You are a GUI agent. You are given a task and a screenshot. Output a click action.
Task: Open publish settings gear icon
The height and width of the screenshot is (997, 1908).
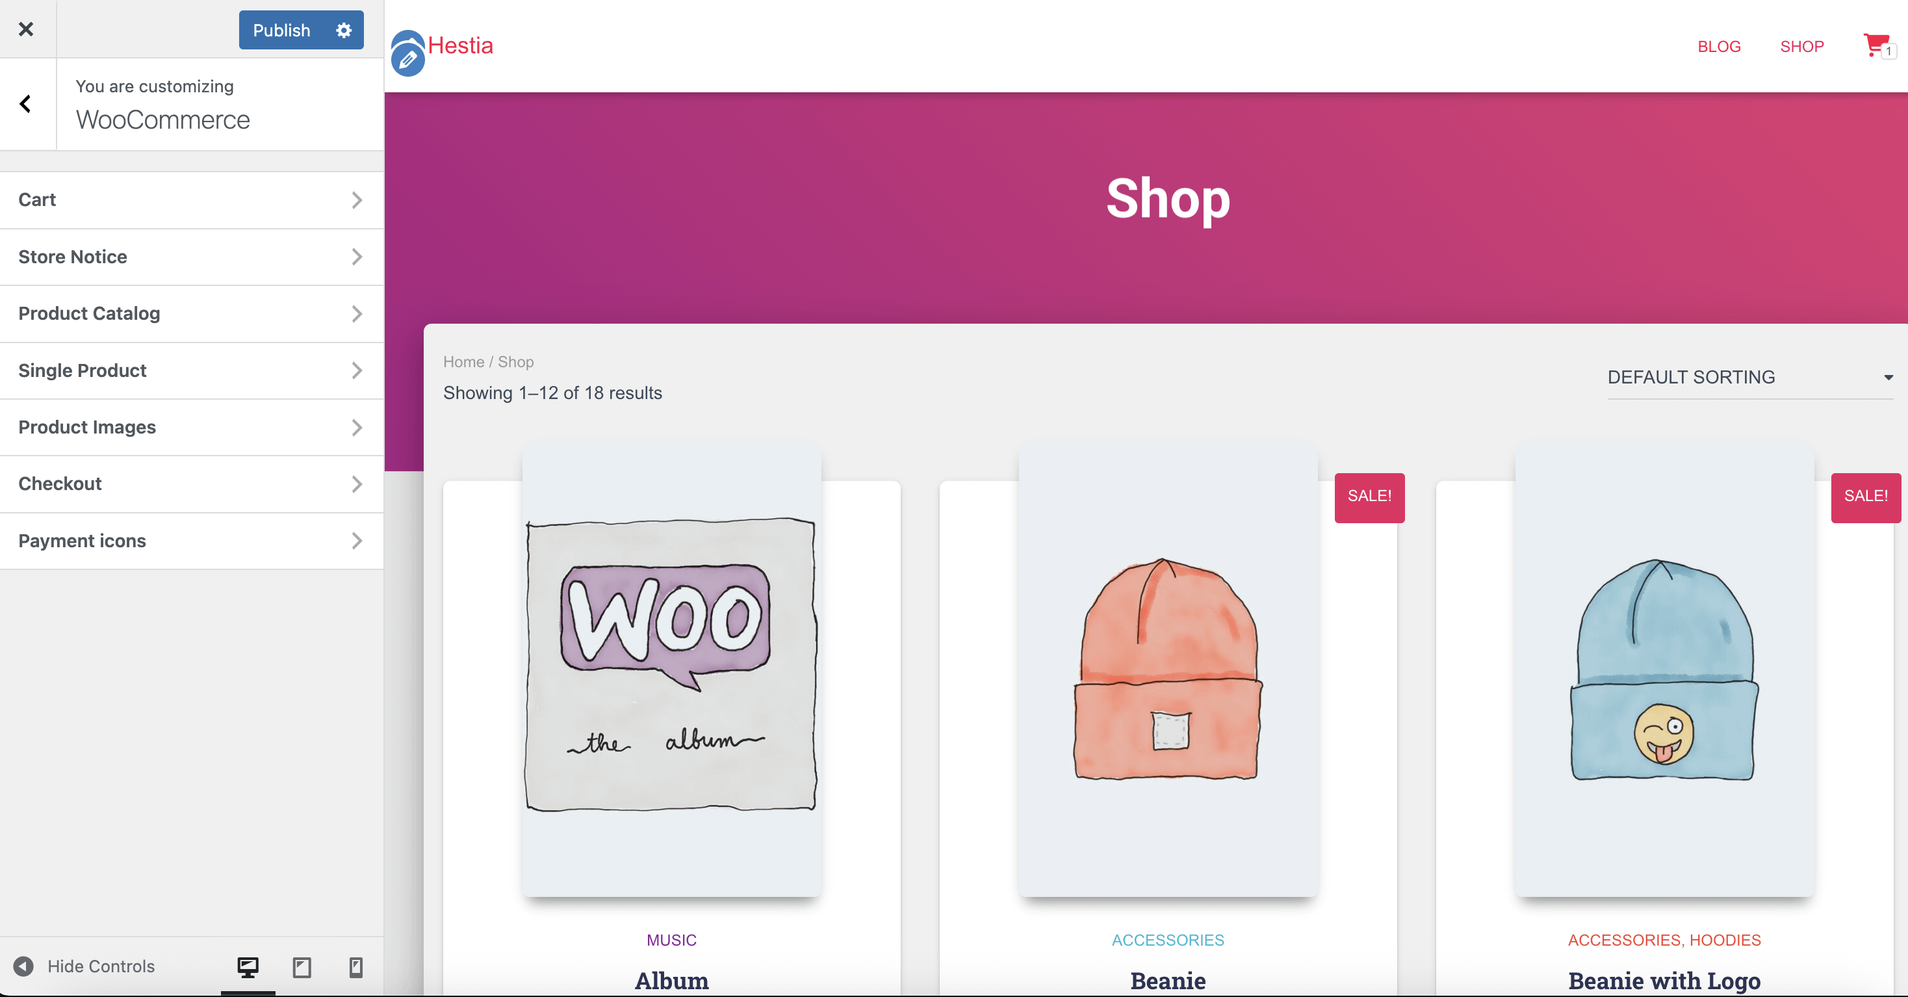344,31
